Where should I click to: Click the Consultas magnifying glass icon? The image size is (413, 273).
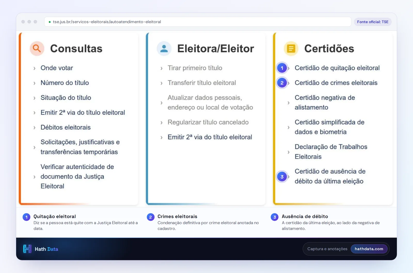[37, 48]
